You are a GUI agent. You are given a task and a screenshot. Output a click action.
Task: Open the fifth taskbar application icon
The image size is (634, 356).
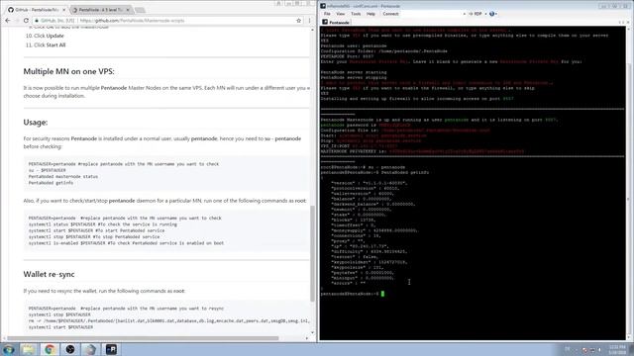coord(90,349)
